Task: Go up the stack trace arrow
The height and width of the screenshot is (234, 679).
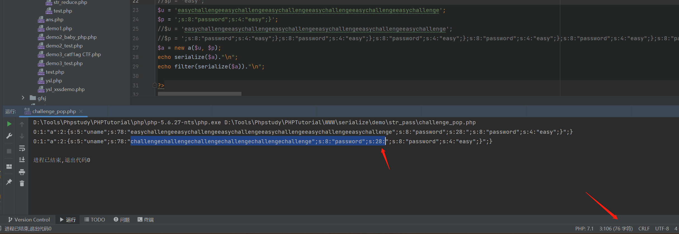Action: point(22,124)
